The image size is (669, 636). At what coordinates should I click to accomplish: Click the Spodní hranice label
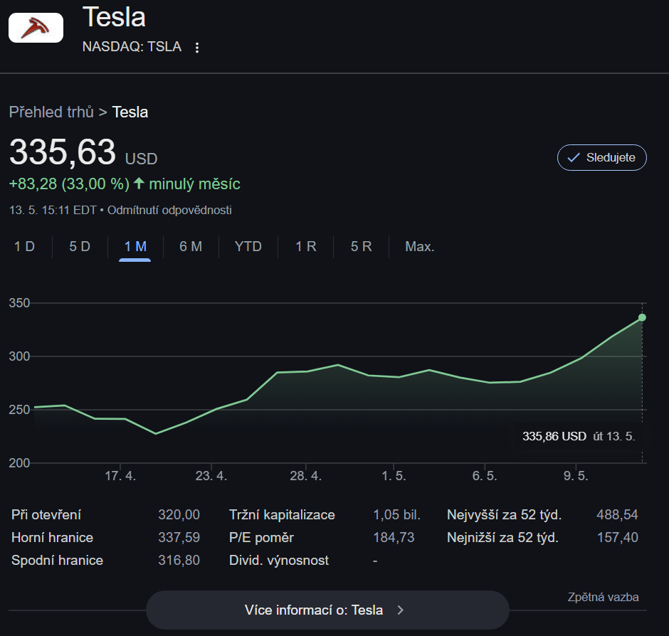pos(57,560)
